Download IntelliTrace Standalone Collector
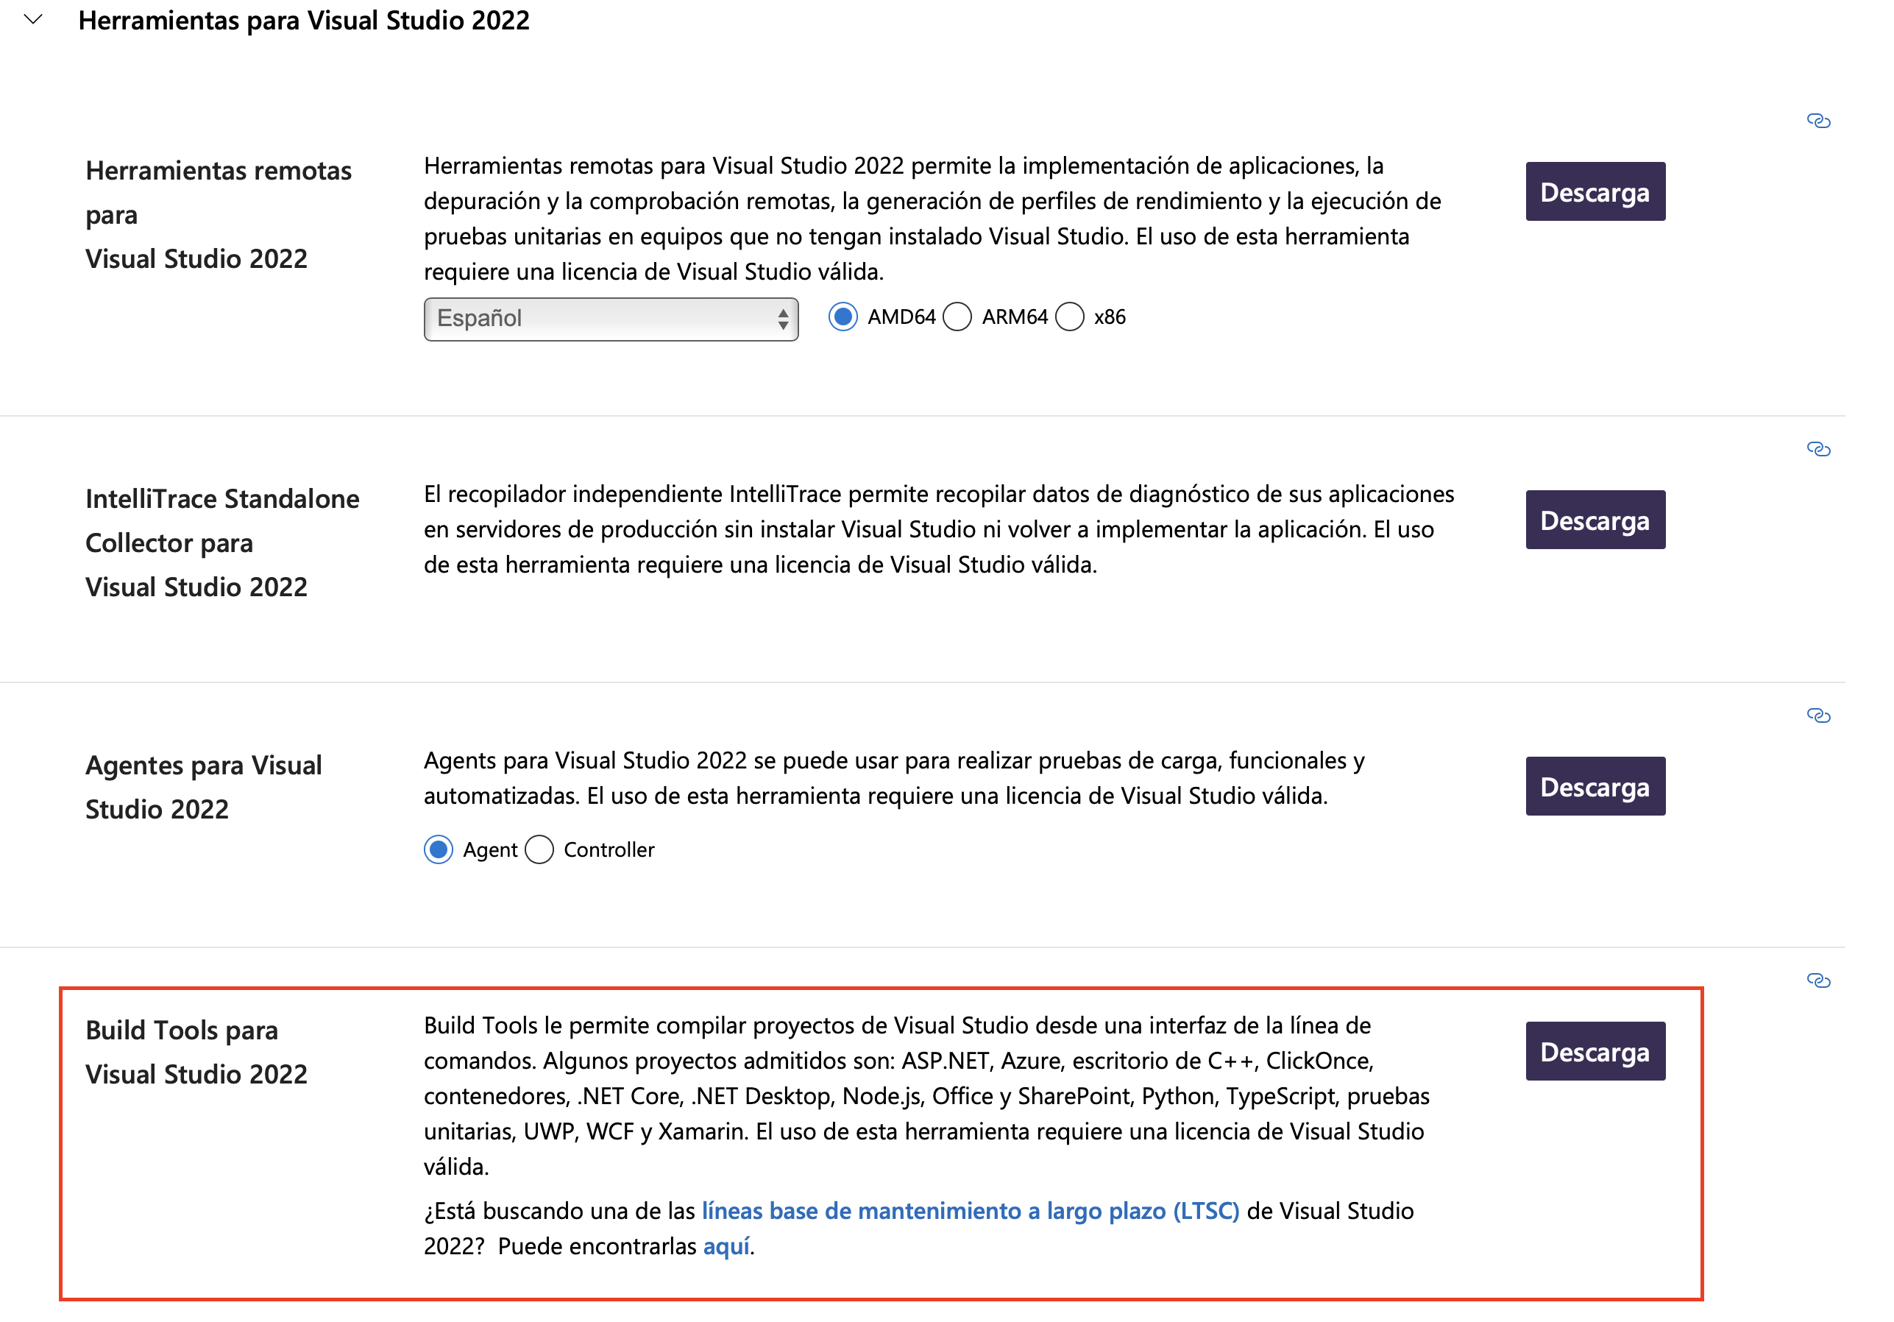This screenshot has width=1894, height=1322. click(x=1595, y=520)
